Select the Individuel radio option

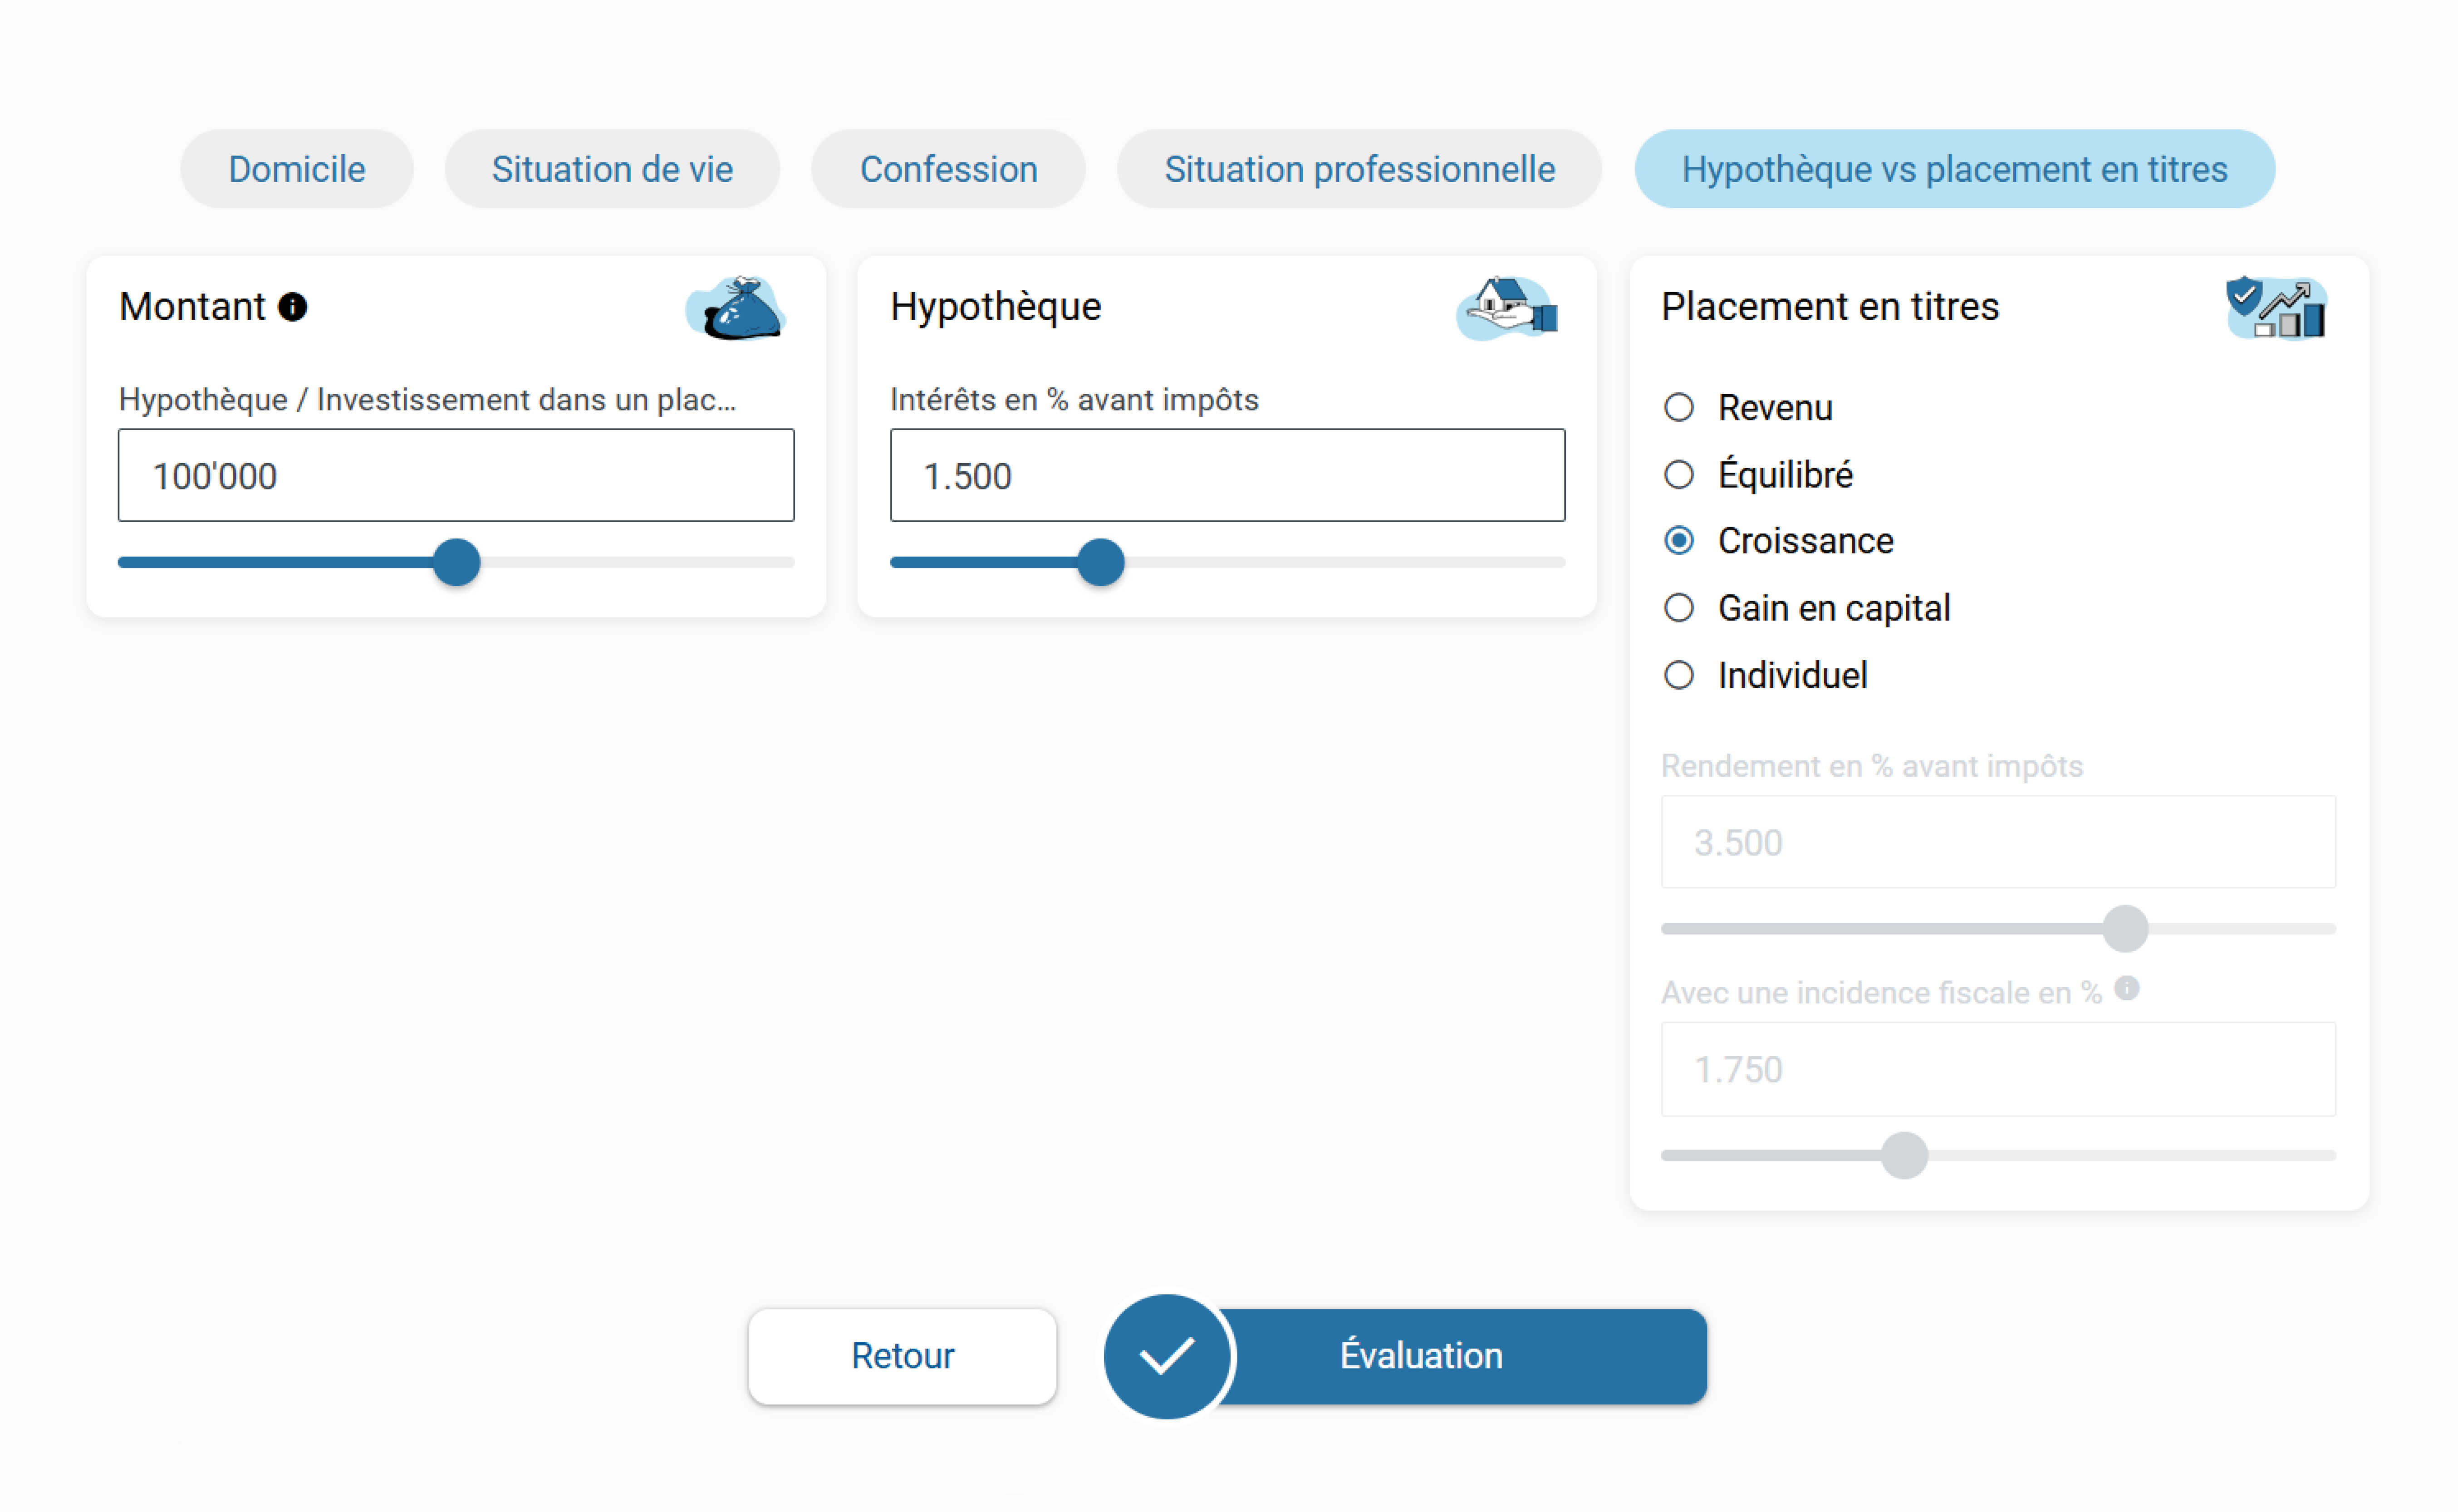tap(1679, 676)
